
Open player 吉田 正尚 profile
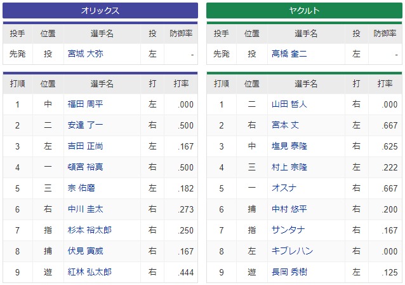tap(85, 146)
